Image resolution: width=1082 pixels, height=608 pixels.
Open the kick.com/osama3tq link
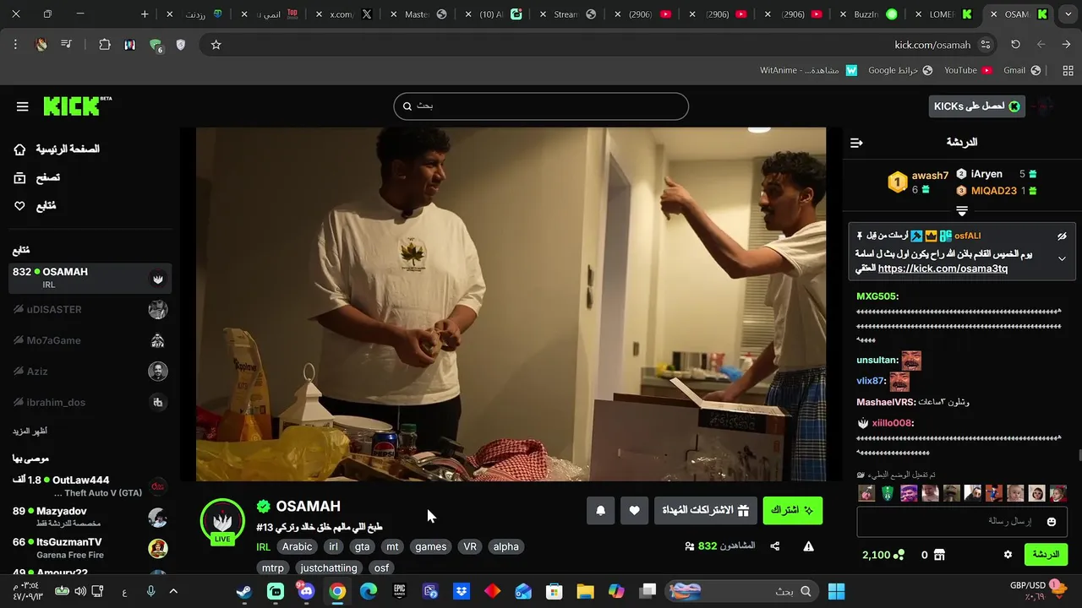click(x=943, y=269)
